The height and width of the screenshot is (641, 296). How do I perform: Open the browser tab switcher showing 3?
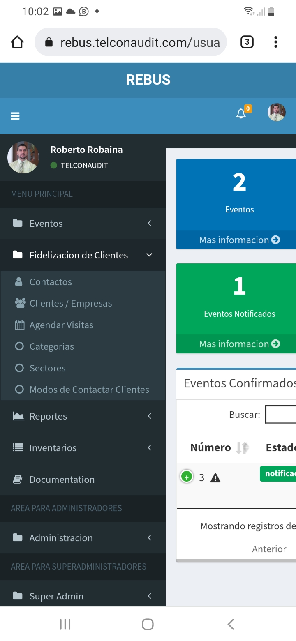pos(247,42)
